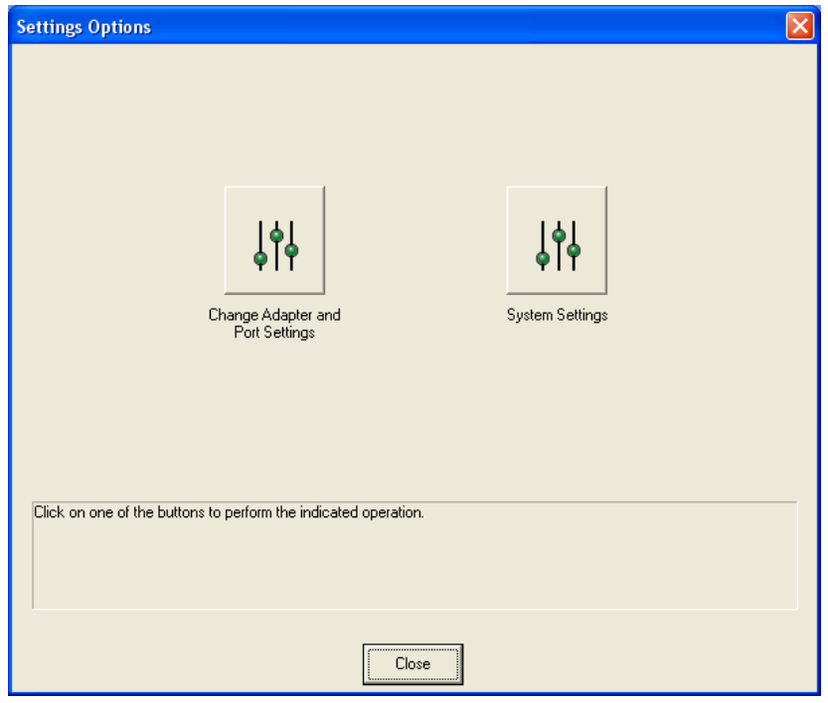
Task: Click empty area of the title bar
Action: pos(447,26)
